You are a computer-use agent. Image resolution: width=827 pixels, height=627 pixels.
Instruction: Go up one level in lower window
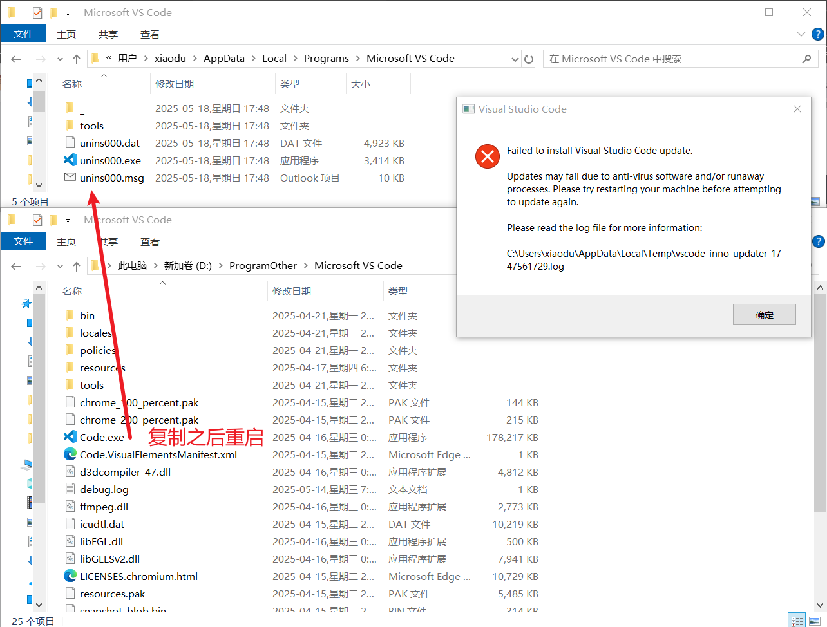[77, 266]
